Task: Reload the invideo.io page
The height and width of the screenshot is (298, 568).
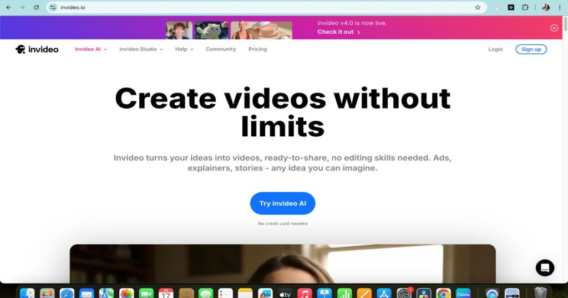Action: pos(36,7)
